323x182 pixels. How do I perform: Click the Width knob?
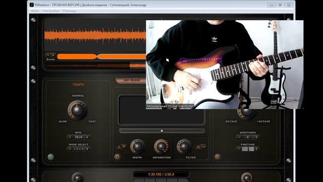pos(137,147)
